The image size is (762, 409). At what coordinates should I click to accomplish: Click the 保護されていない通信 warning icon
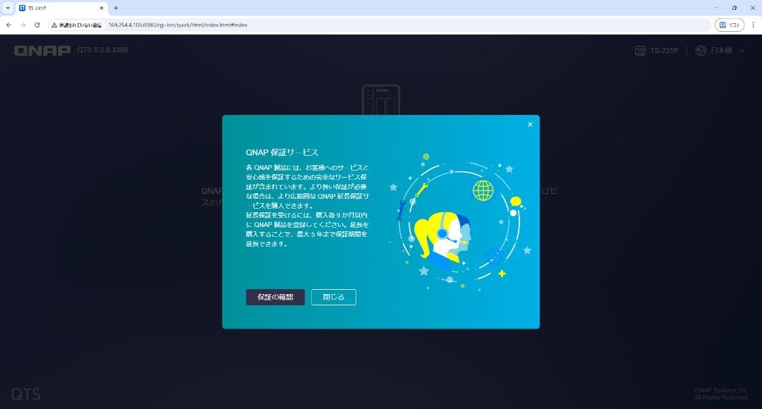[55, 23]
